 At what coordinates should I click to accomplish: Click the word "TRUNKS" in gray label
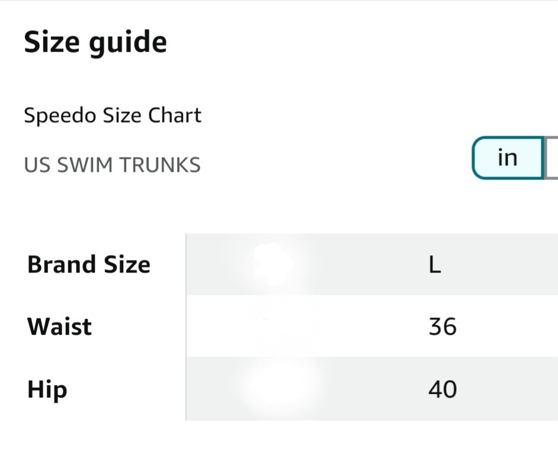pyautogui.click(x=160, y=165)
